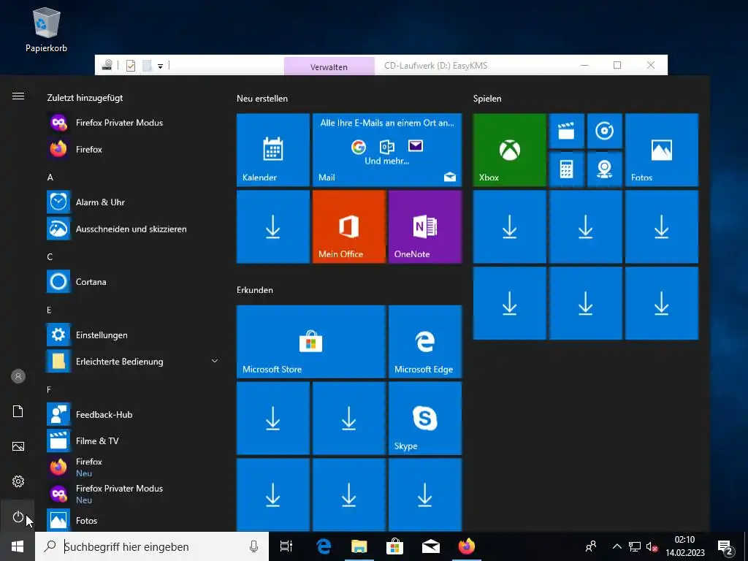The height and width of the screenshot is (561, 748).
Task: Click the download tile beside Mein Office
Action: tap(273, 226)
